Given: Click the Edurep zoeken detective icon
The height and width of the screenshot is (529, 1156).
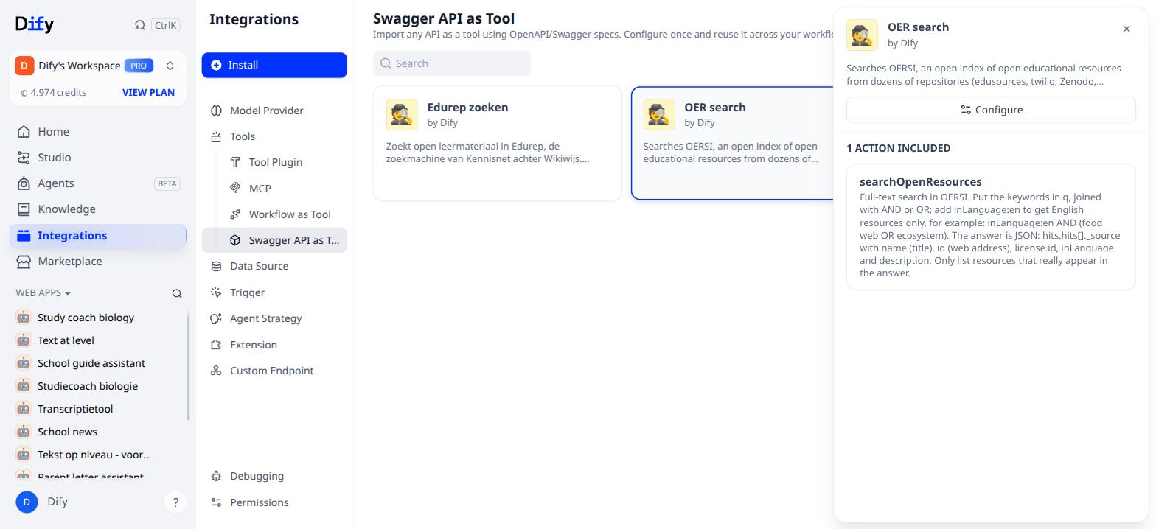Looking at the screenshot, I should 402,115.
